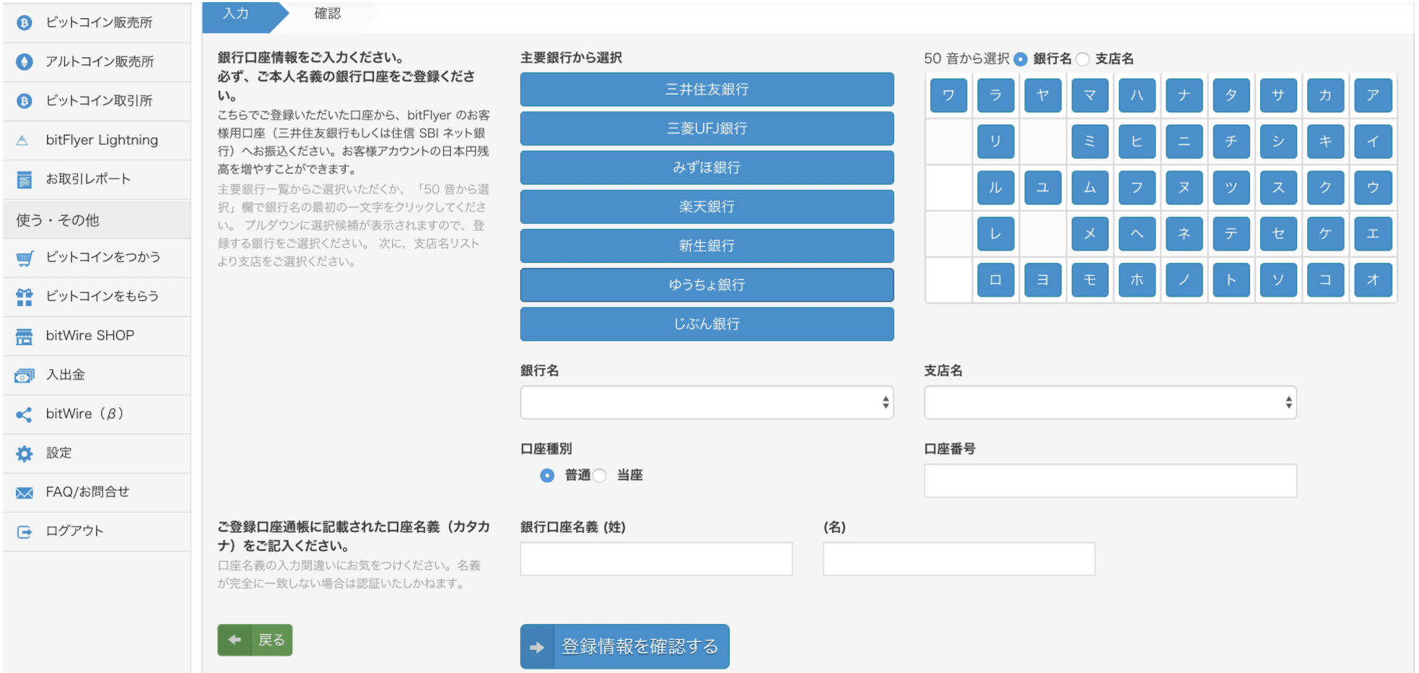This screenshot has height=673, width=1419.
Task: Click kana key オ
Action: 1373,280
